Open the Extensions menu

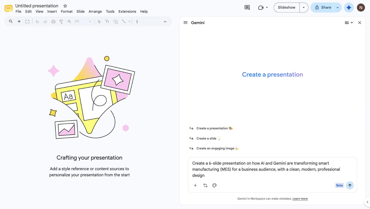coord(127,11)
